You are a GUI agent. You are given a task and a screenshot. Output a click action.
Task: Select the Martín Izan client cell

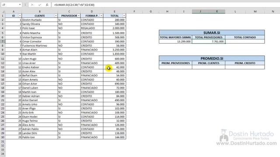tap(40, 92)
